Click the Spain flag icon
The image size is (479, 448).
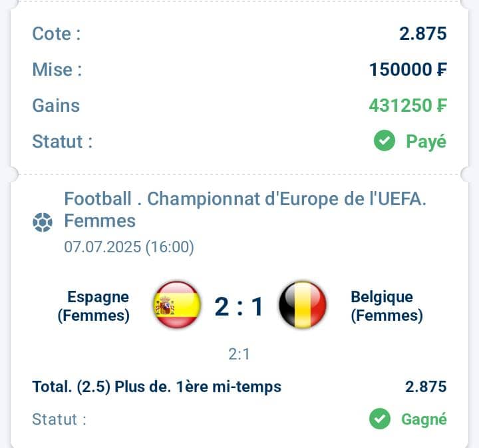pyautogui.click(x=177, y=305)
